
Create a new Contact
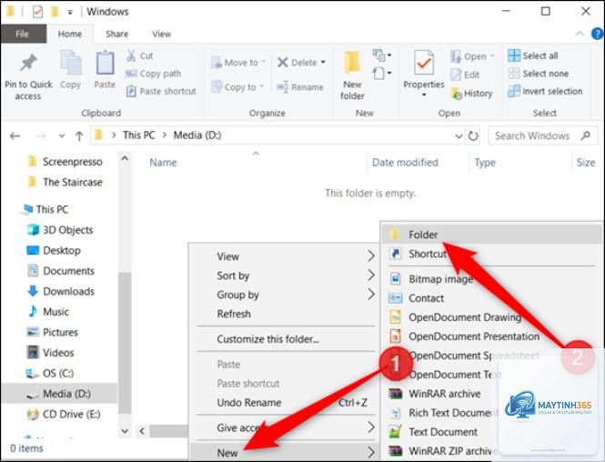coord(493,297)
